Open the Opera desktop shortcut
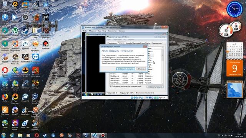Image resolution: width=246 pixels, height=138 pixels. click(x=5, y=72)
